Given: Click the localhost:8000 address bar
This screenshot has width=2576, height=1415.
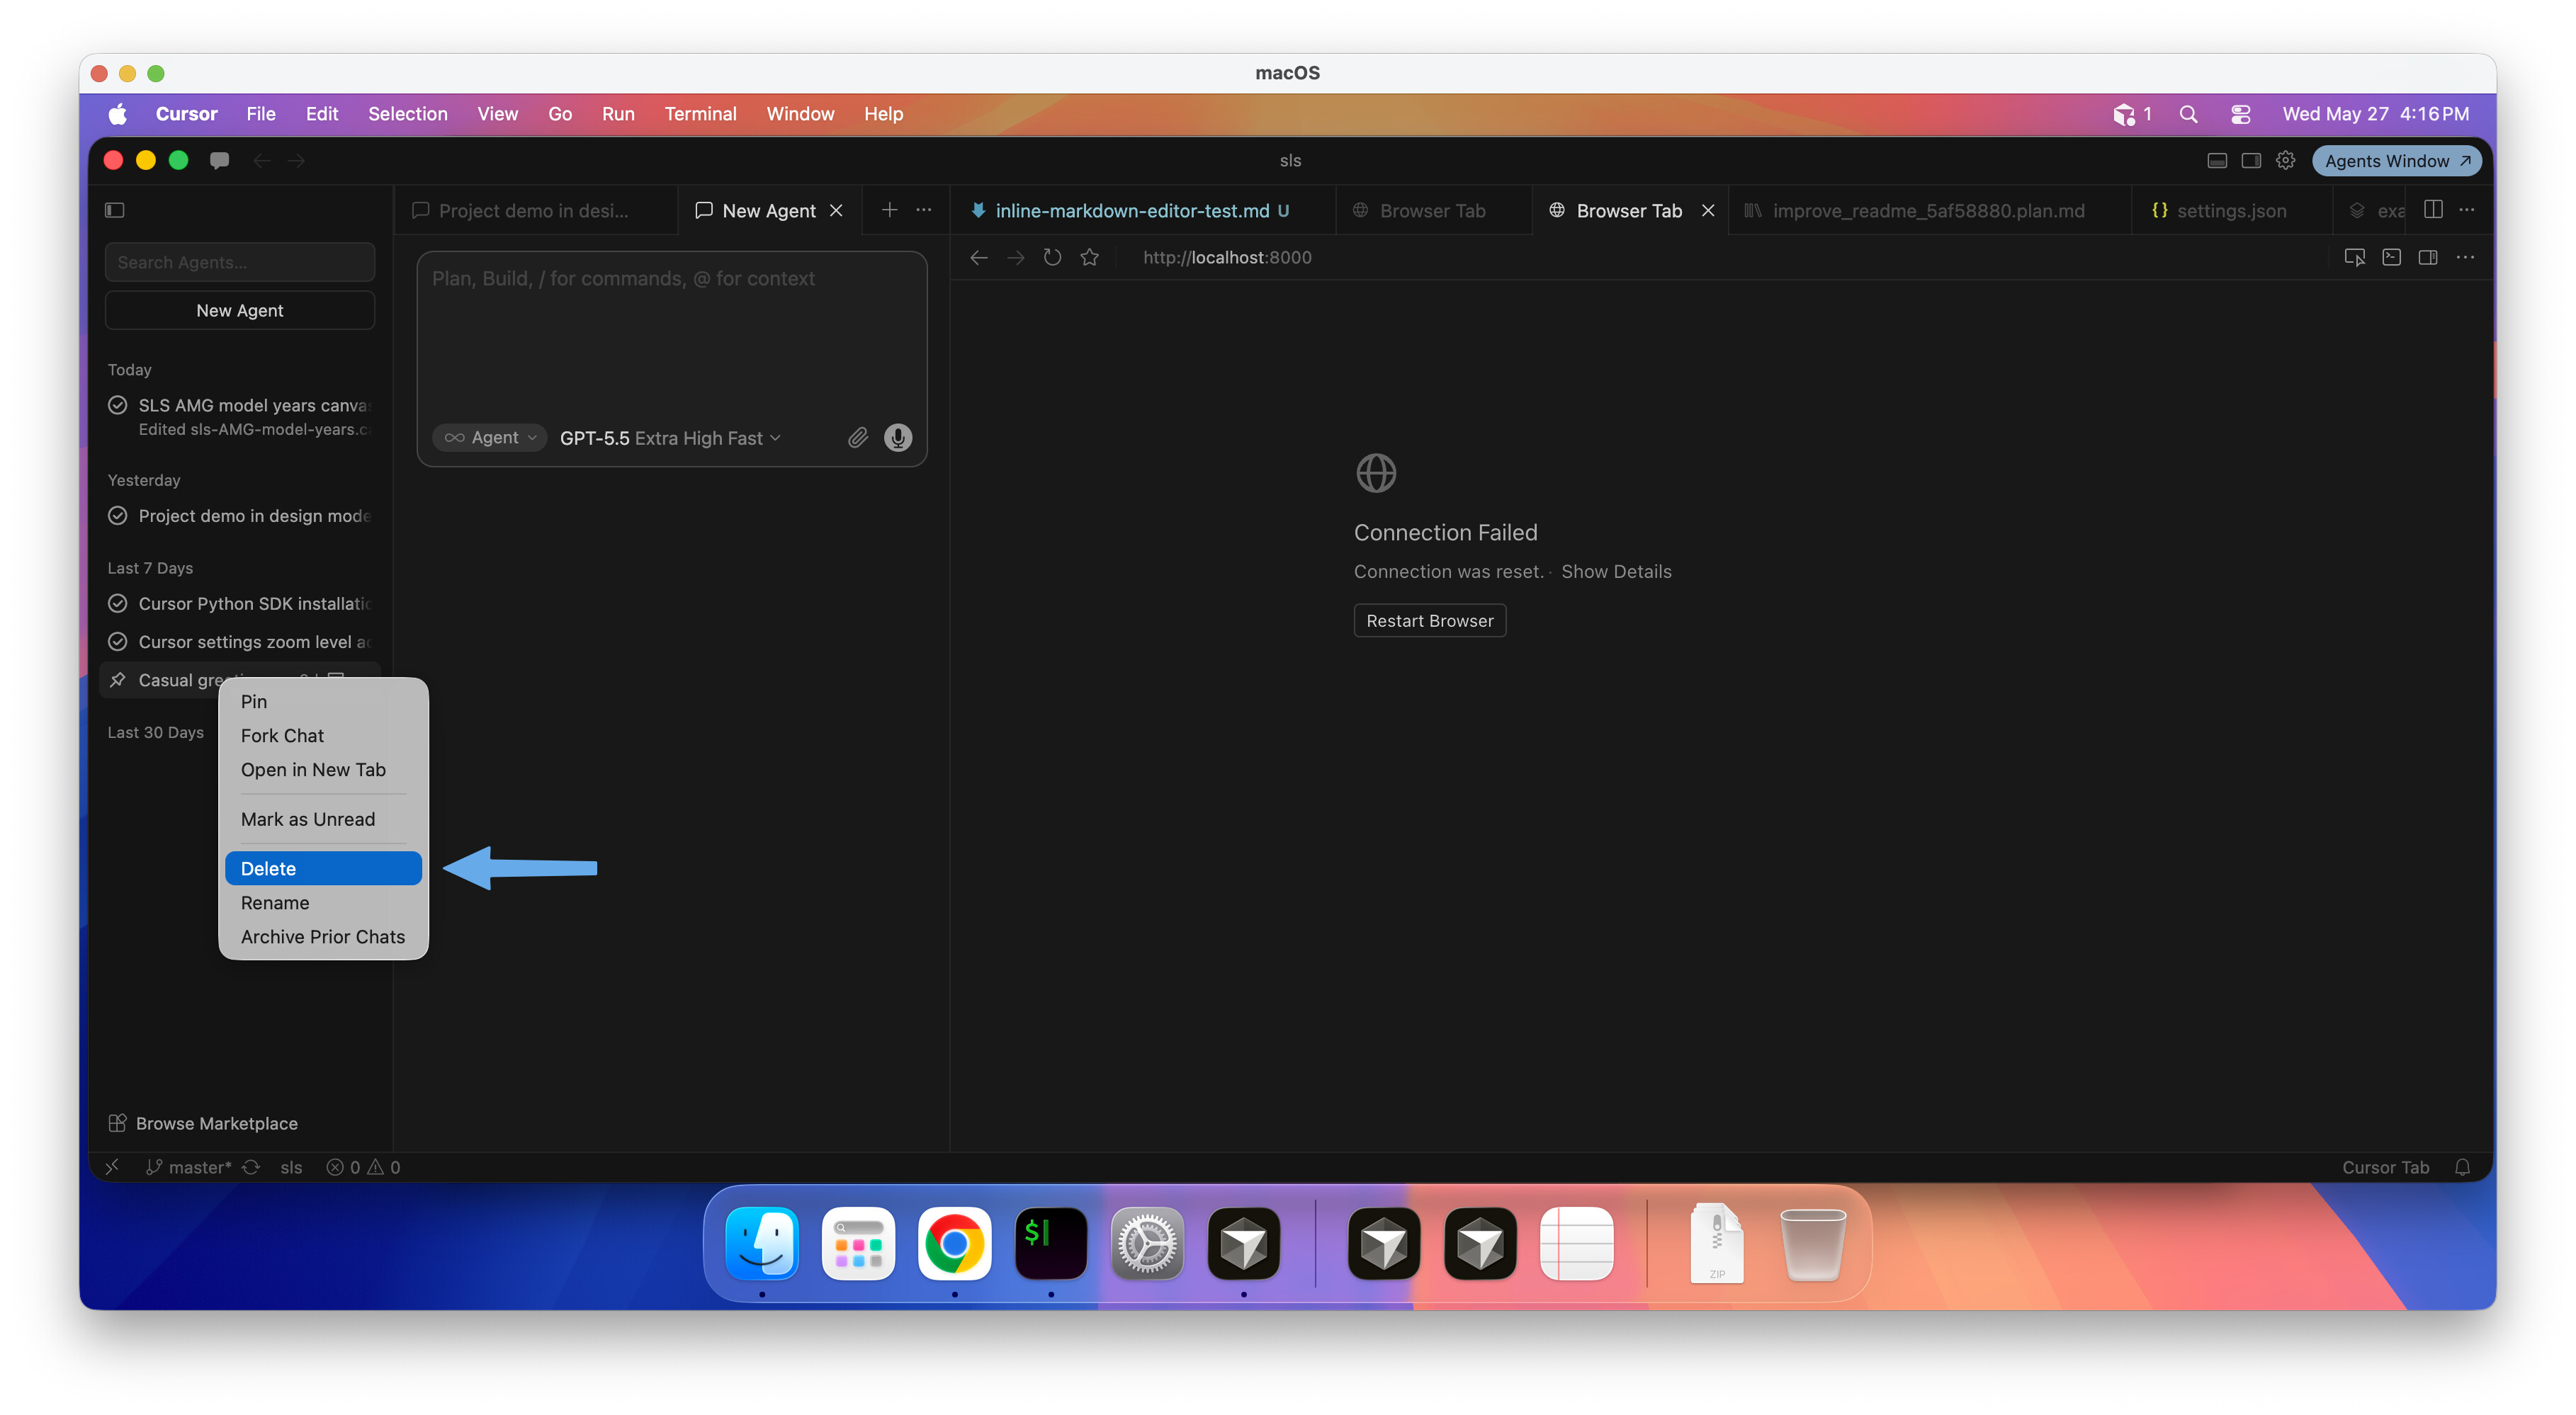Looking at the screenshot, I should [1227, 258].
